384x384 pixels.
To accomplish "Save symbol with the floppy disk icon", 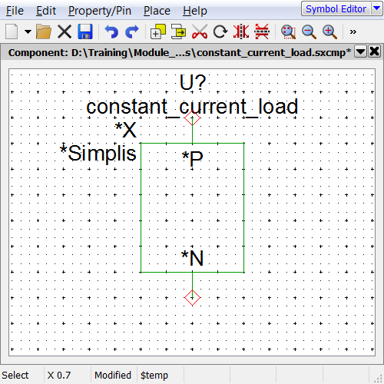I will coord(85,31).
